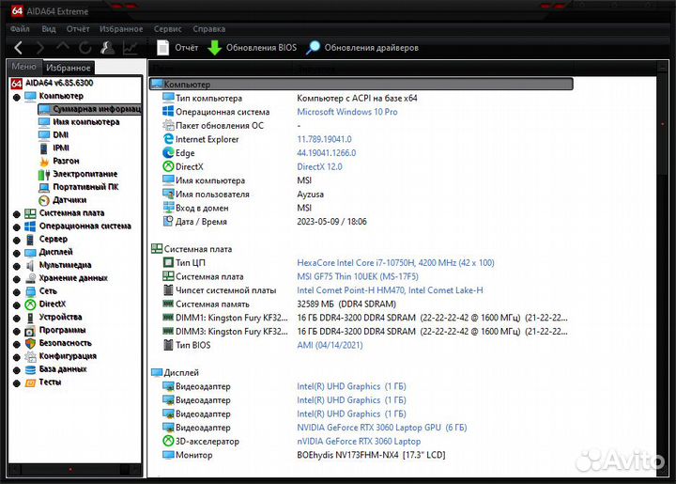Select the Компьютер group header row

pyautogui.click(x=361, y=85)
